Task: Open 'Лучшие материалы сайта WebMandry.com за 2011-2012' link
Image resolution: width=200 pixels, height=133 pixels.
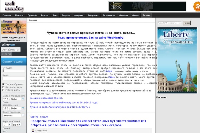Action: click(64, 102)
